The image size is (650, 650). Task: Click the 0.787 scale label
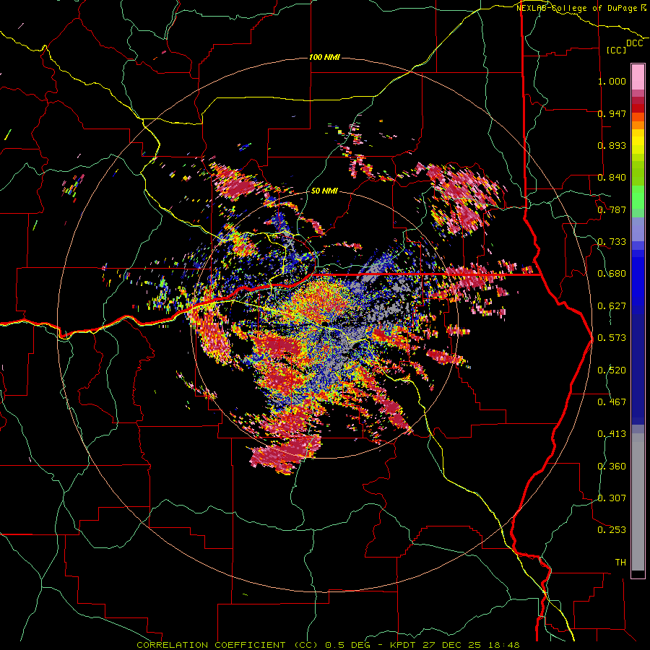[612, 209]
